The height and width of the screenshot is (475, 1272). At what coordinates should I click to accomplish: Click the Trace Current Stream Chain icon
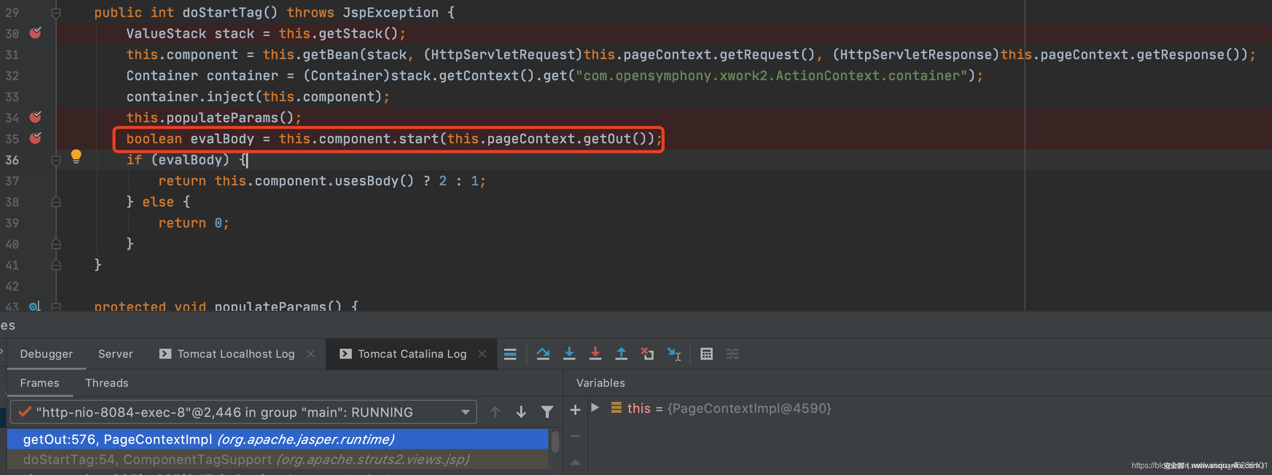[x=733, y=354]
